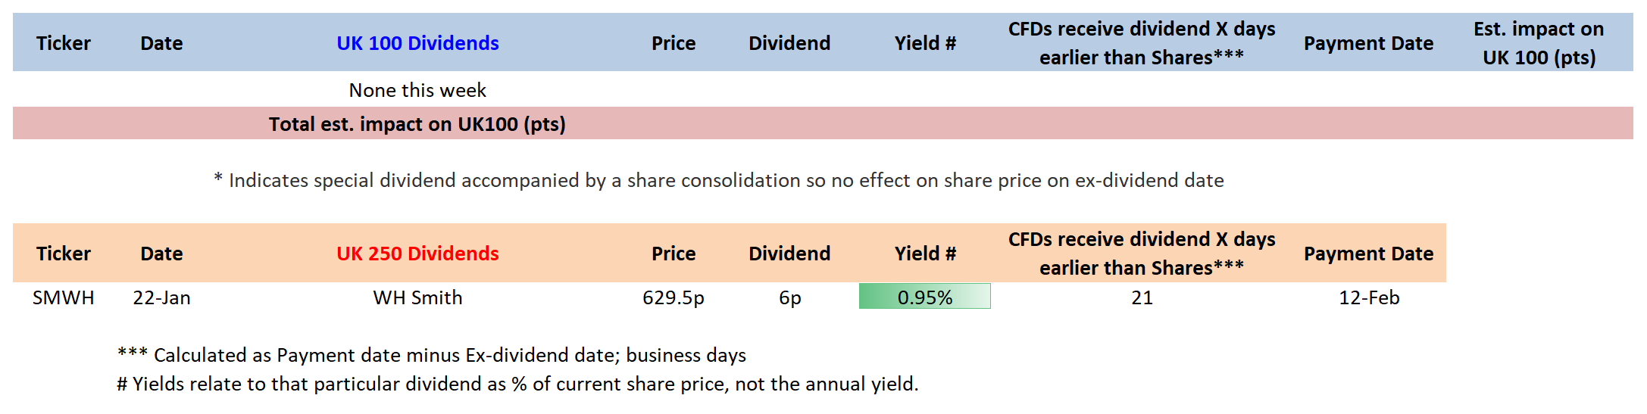Select the 629.5p price cell
The height and width of the screenshot is (414, 1647).
pyautogui.click(x=673, y=297)
